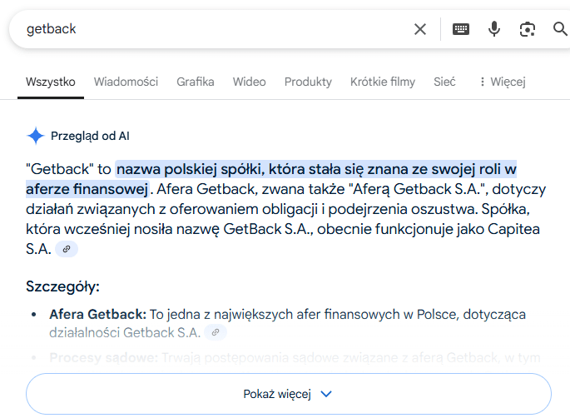Open the source link icon after 'działalności Getback S.A.'
Image resolution: width=570 pixels, height=418 pixels.
[216, 332]
